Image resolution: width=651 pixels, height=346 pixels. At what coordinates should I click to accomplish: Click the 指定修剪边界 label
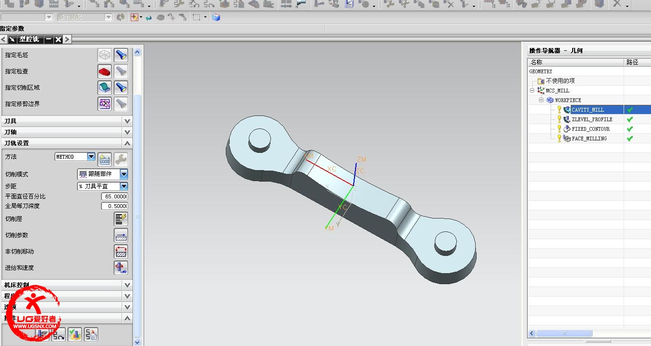point(23,104)
